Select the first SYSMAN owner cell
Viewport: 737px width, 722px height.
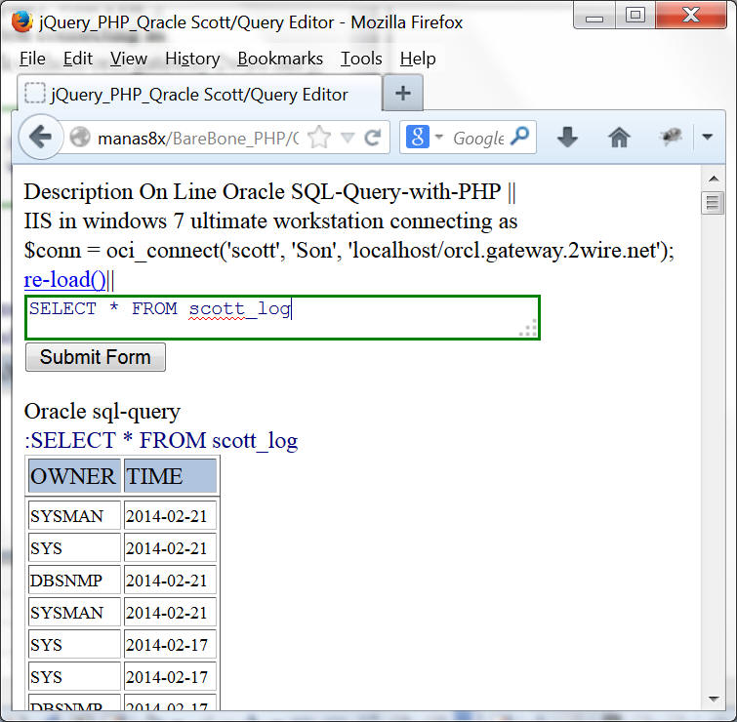click(74, 516)
